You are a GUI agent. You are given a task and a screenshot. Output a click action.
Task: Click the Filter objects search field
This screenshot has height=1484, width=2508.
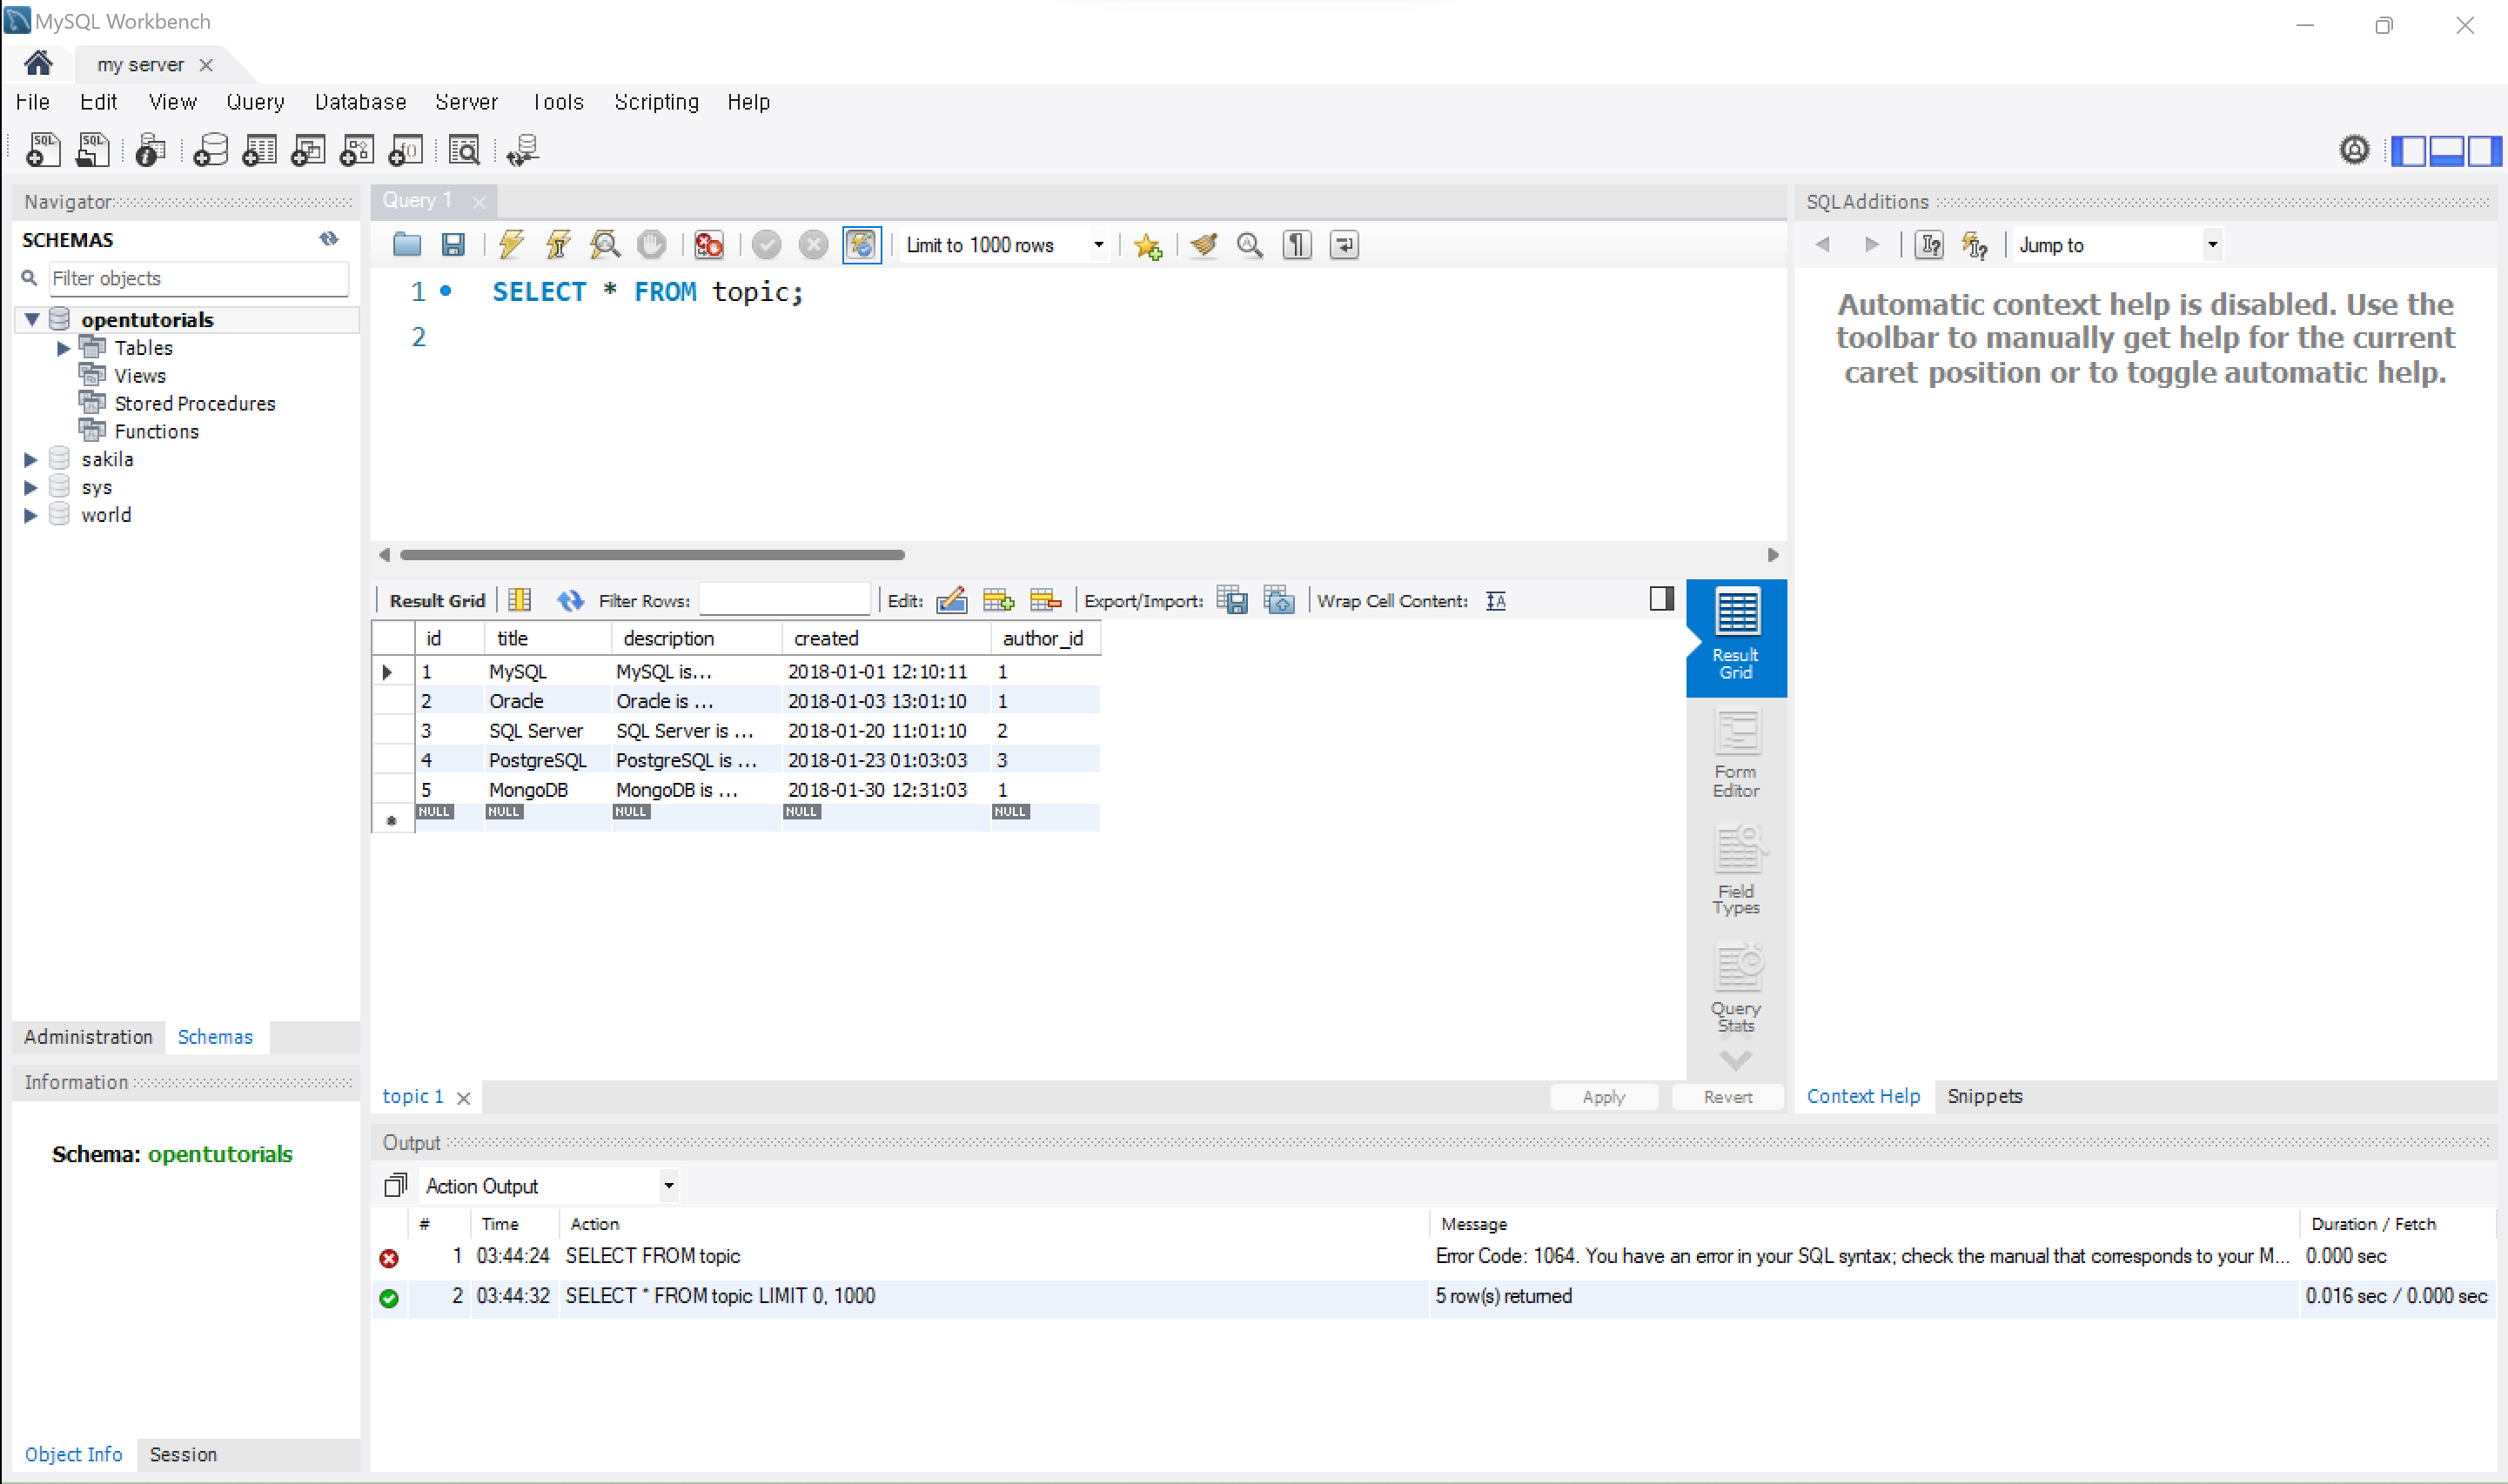[198, 278]
